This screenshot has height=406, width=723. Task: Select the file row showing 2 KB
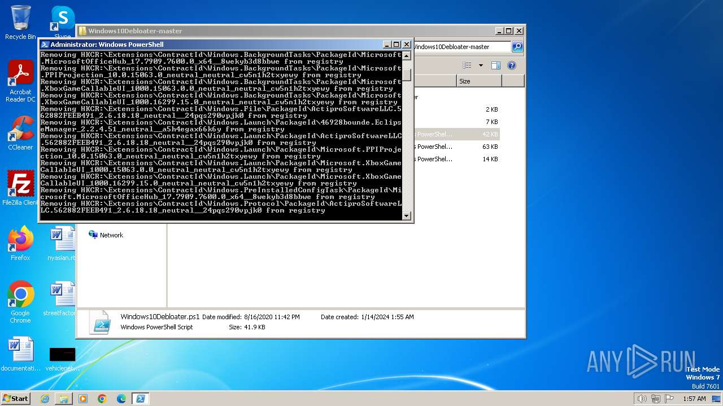click(456, 109)
